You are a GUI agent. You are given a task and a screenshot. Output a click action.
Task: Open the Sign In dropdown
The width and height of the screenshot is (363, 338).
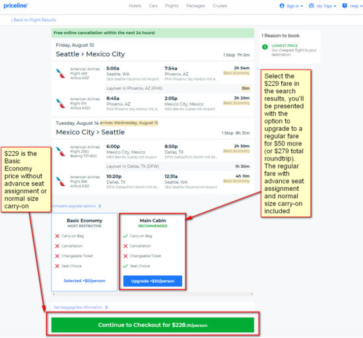295,6
